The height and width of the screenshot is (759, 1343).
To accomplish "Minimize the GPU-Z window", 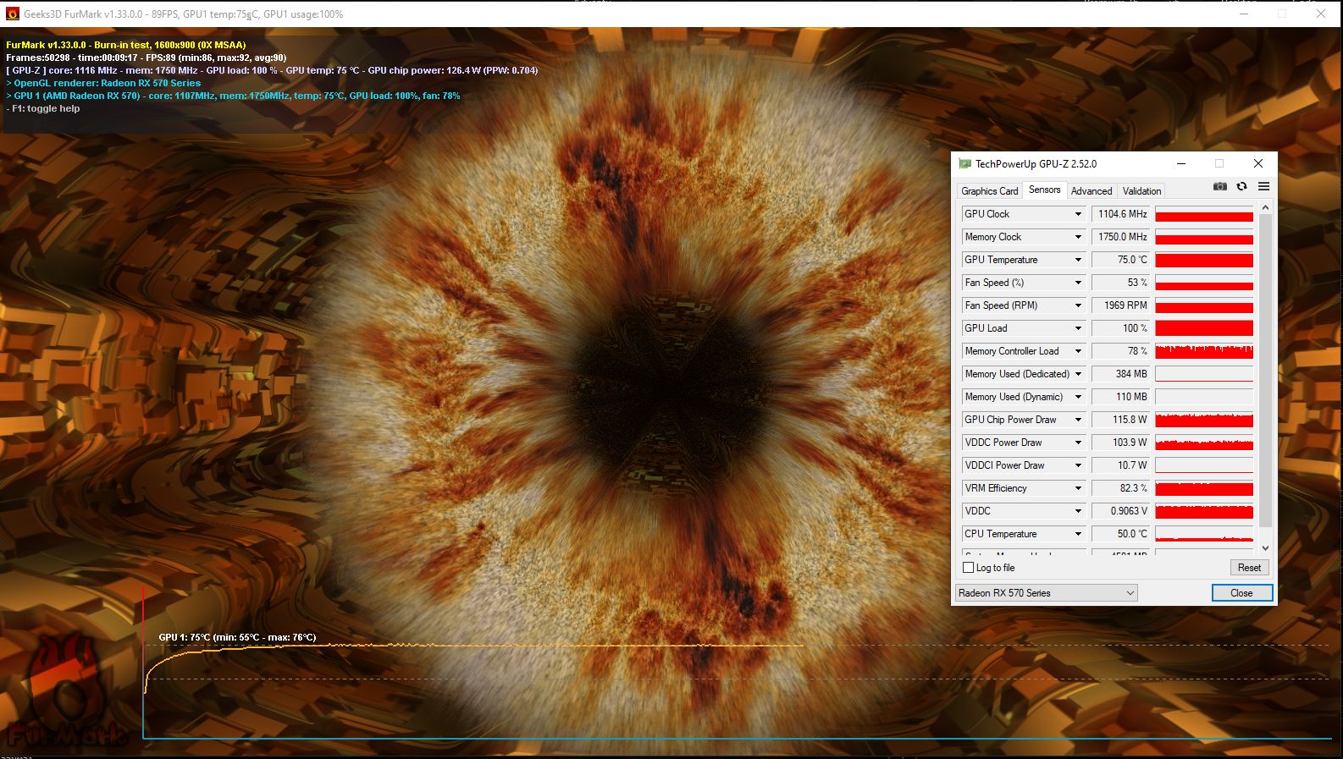I will [1181, 164].
